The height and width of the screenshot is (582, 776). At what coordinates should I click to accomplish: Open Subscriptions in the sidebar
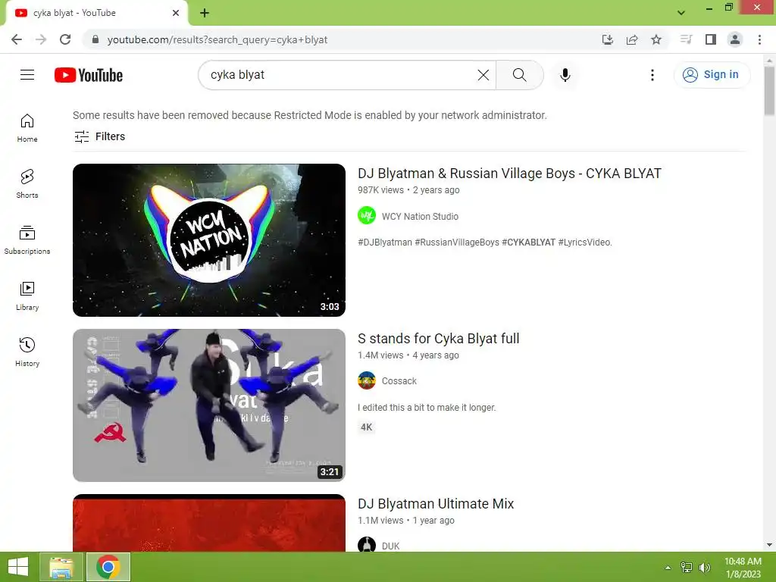27,240
